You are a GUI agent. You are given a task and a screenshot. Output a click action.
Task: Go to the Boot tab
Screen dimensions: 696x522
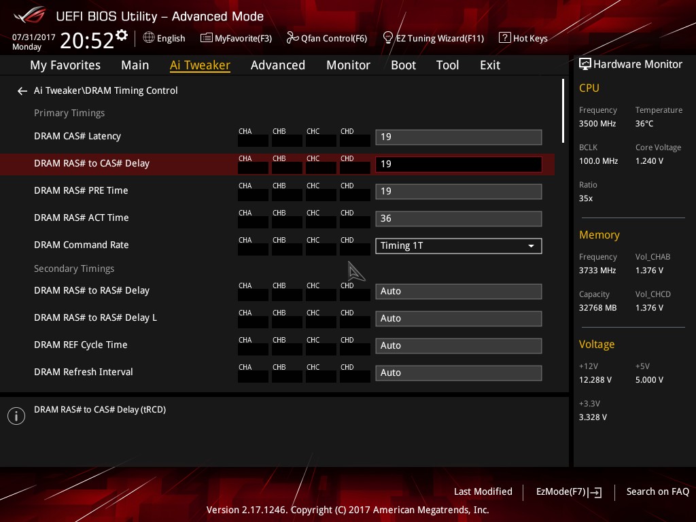[x=403, y=65]
